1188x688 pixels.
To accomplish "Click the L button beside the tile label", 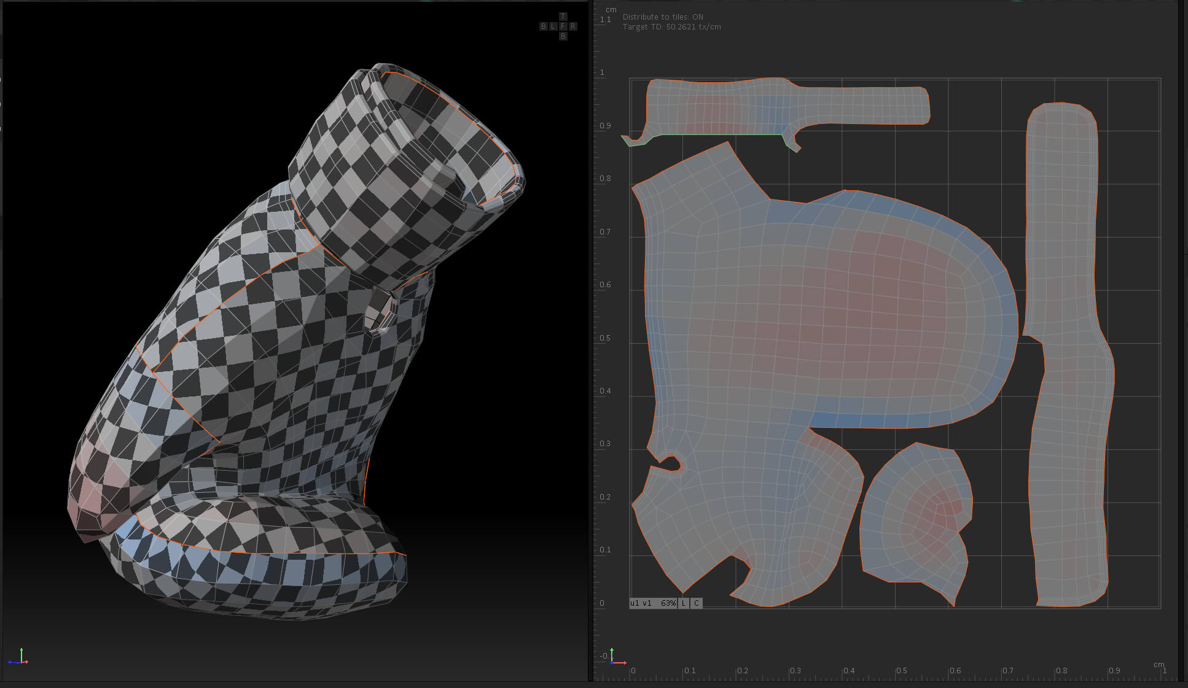I will tap(684, 603).
